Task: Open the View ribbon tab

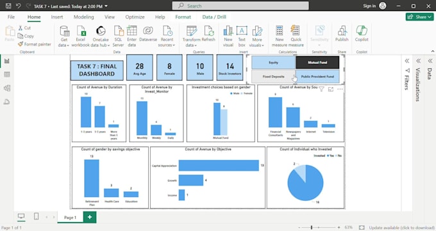Action: click(x=110, y=17)
